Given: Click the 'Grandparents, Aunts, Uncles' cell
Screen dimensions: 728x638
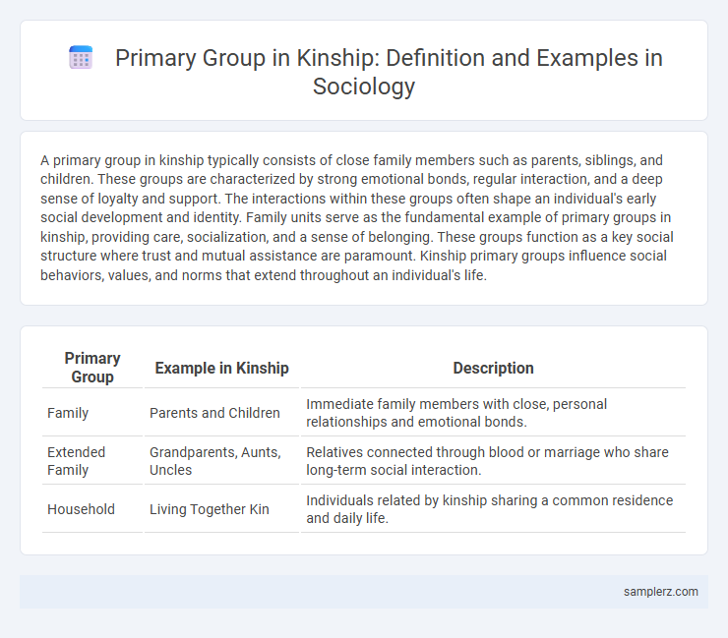Looking at the screenshot, I should click(x=221, y=461).
